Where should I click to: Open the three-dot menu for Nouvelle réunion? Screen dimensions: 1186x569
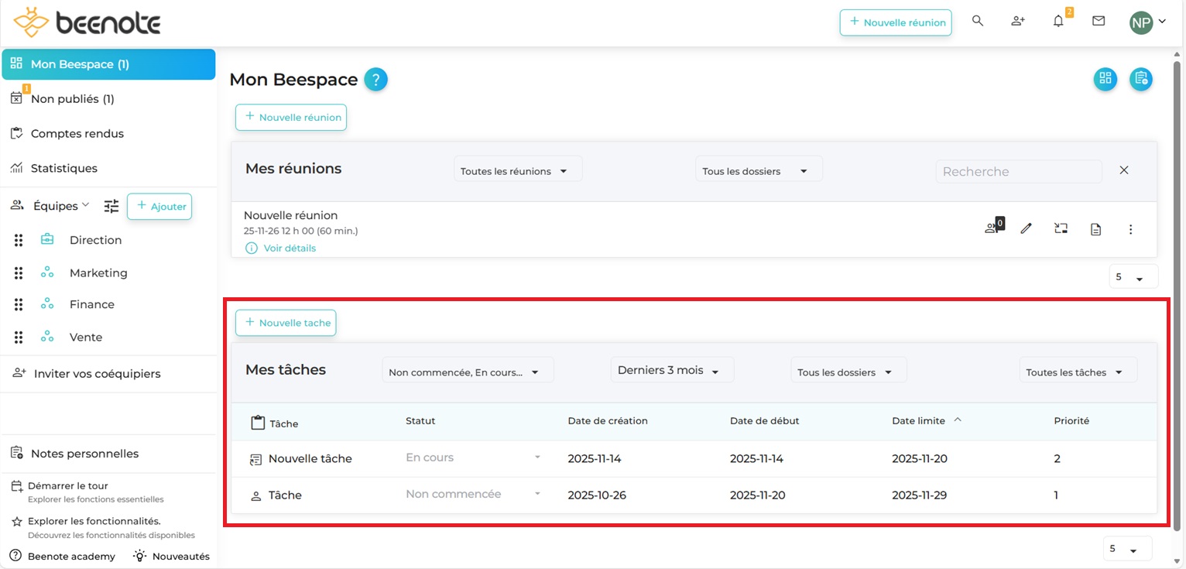click(1130, 229)
